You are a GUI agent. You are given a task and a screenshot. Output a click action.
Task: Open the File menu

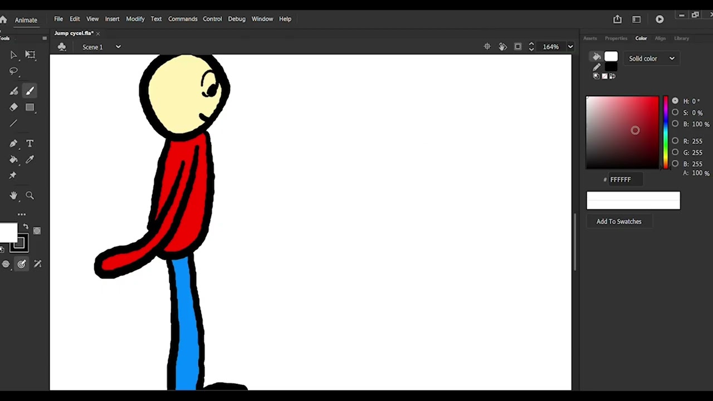[x=58, y=19]
